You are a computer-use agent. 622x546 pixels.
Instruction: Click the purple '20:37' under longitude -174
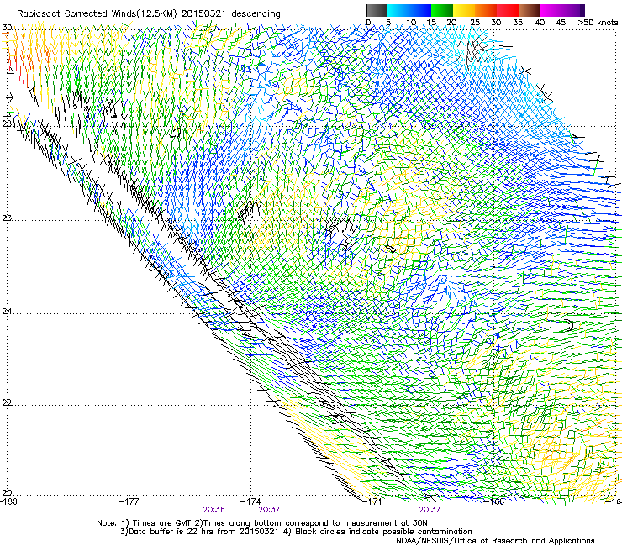pos(269,510)
